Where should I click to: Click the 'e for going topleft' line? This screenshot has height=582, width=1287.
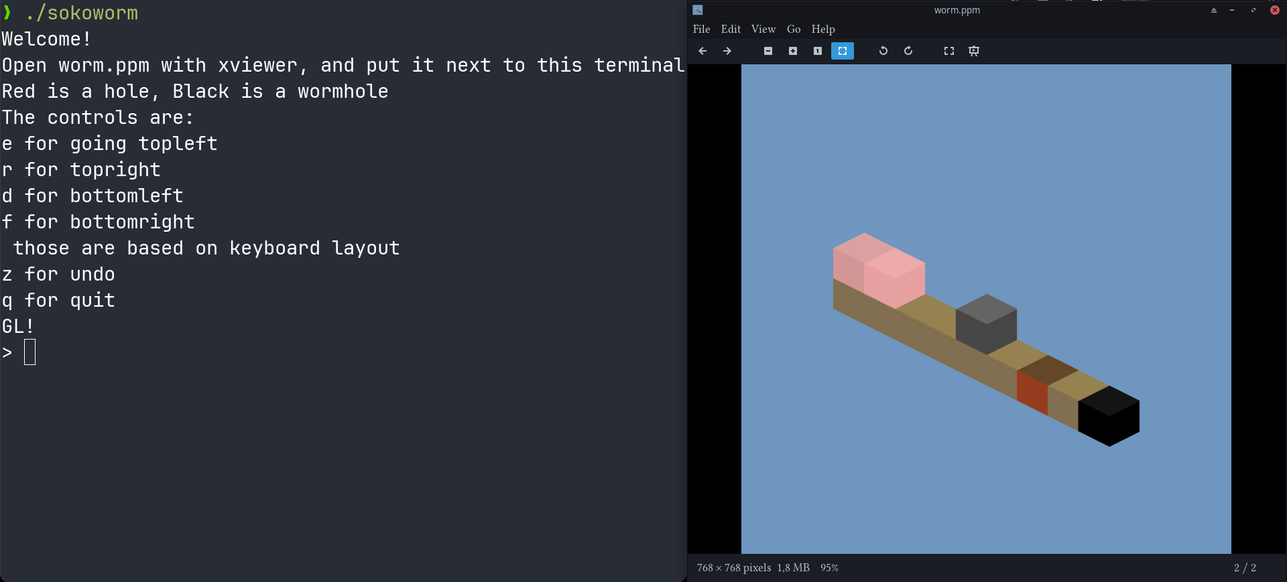109,143
